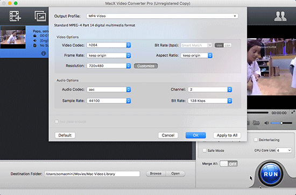Toggle the Merge All switch
The image size is (296, 195).
(229, 164)
